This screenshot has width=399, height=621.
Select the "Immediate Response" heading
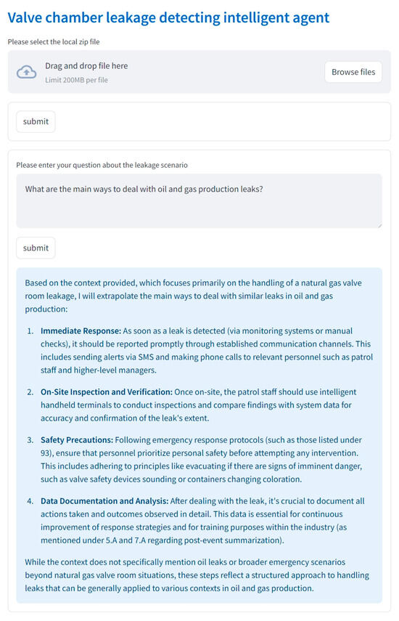click(x=81, y=330)
